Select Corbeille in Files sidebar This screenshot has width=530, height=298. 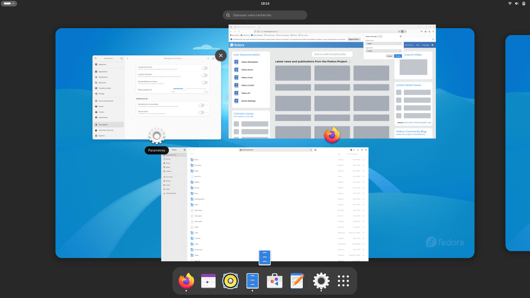pyautogui.click(x=174, y=171)
